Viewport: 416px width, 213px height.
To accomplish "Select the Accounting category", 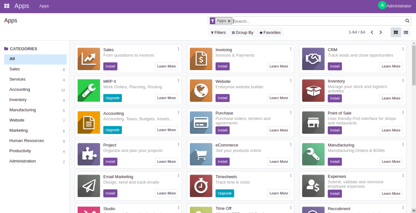I will pos(35,90).
